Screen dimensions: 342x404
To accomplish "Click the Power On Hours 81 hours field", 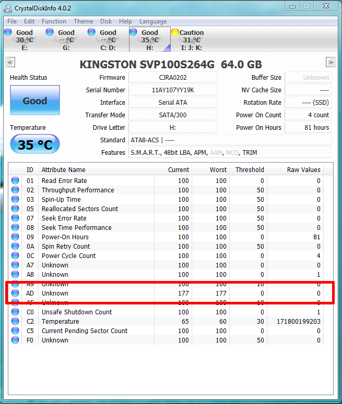I will tap(308, 128).
